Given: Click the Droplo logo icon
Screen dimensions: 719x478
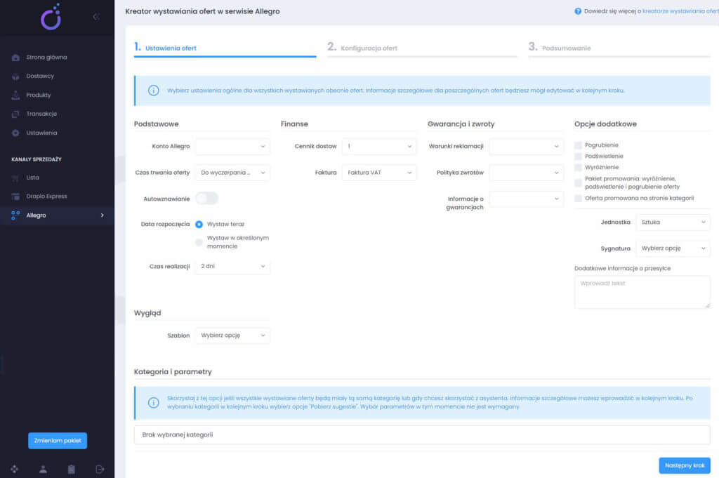Looking at the screenshot, I should point(51,17).
